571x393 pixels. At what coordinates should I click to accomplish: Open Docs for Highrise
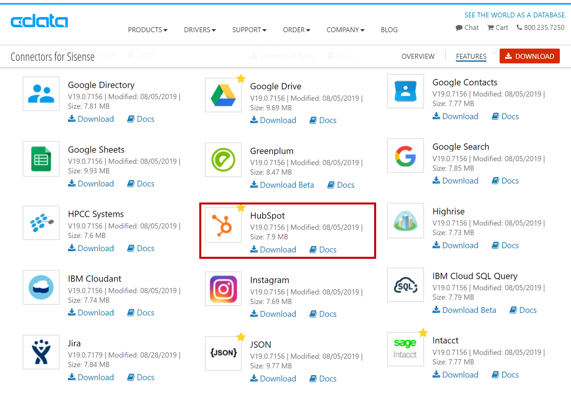(x=505, y=246)
